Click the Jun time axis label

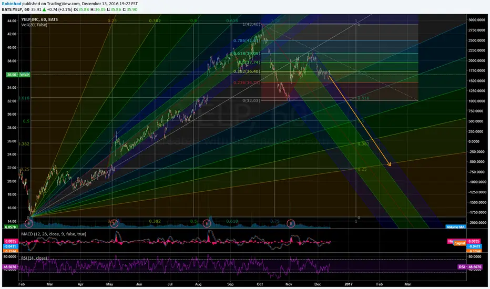[x=139, y=284]
